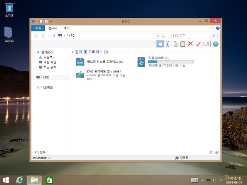
Task: Click the quick access New Folder icon
Action: (x=46, y=22)
